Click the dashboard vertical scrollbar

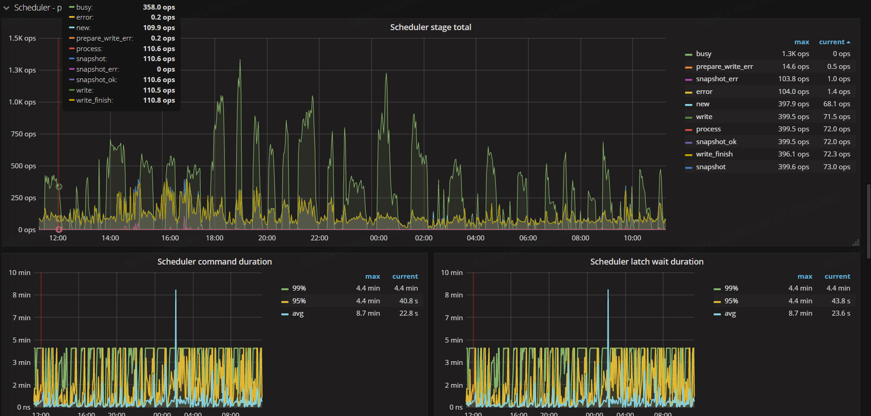point(868,221)
